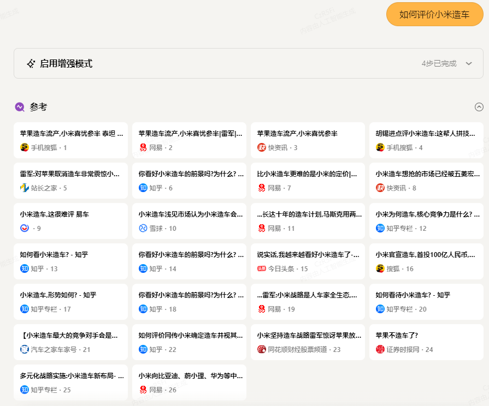Click the 知乎专栏 icon on reference 20
The height and width of the screenshot is (406, 489).
(380, 309)
